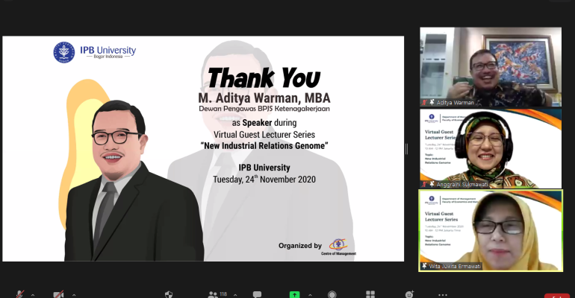Viewport: 575px width, 298px height.
Task: Expand the share screen options chevron
Action: tap(310, 295)
